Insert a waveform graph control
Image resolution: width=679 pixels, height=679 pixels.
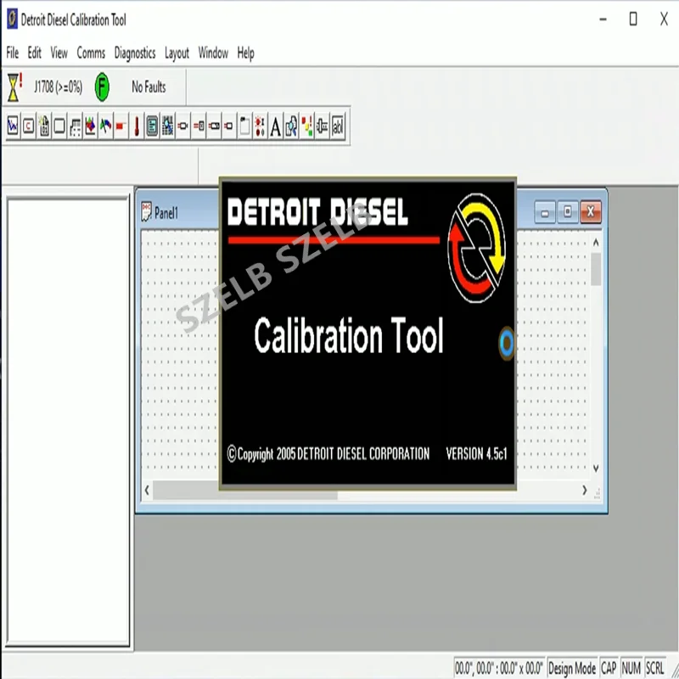[13, 126]
